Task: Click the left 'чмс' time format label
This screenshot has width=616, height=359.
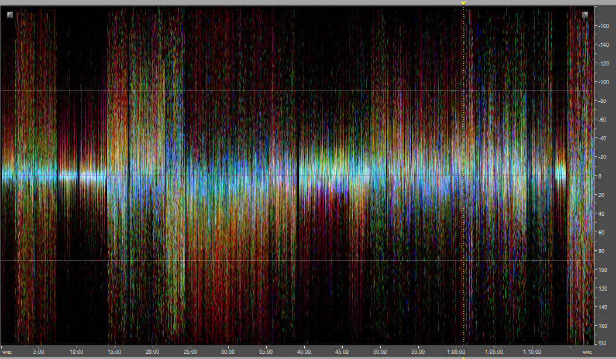Action: 8,352
